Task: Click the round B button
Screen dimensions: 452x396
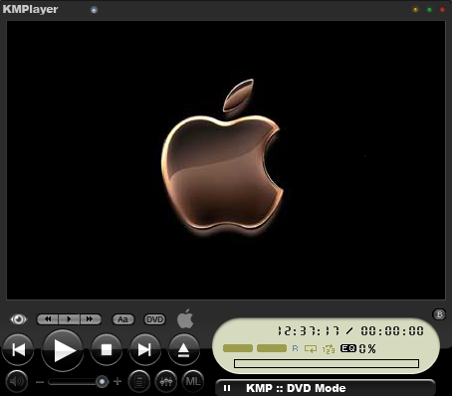Action: click(439, 314)
